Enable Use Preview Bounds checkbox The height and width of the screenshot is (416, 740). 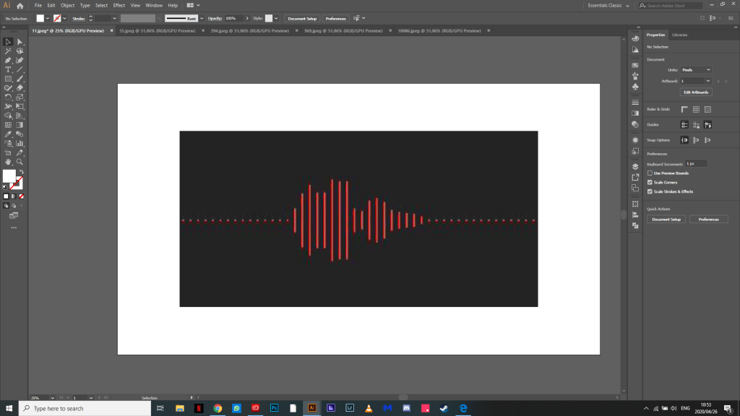coord(650,173)
